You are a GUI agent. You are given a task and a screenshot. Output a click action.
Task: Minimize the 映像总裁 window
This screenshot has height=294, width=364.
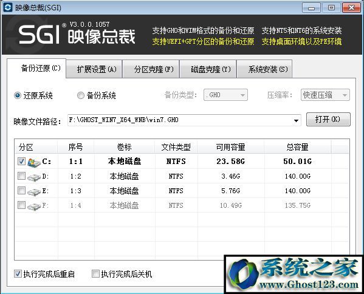tap(311, 8)
